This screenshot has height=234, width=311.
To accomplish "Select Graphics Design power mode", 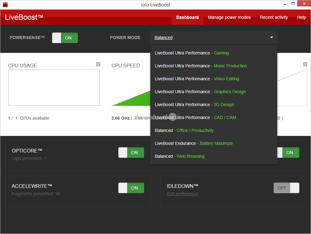I will (200, 92).
